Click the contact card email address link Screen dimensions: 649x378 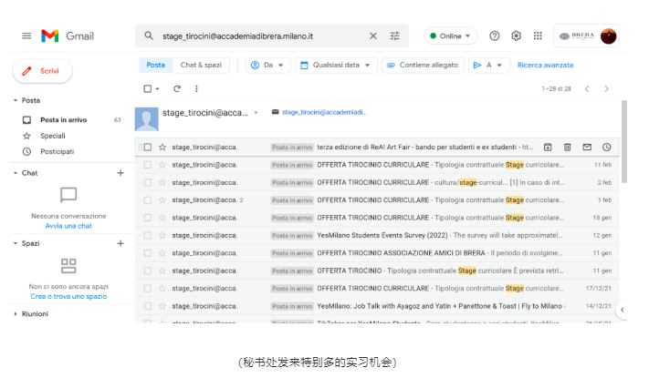click(x=324, y=112)
